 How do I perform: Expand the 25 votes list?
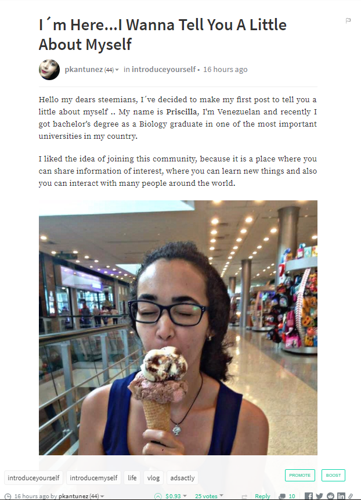coord(222,495)
